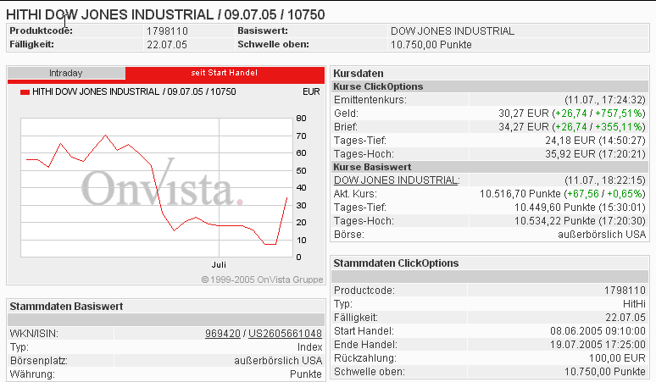Click Ende Handel value 19.07.2005 17:25:00
Screen dimensions: 656x382
point(598,345)
